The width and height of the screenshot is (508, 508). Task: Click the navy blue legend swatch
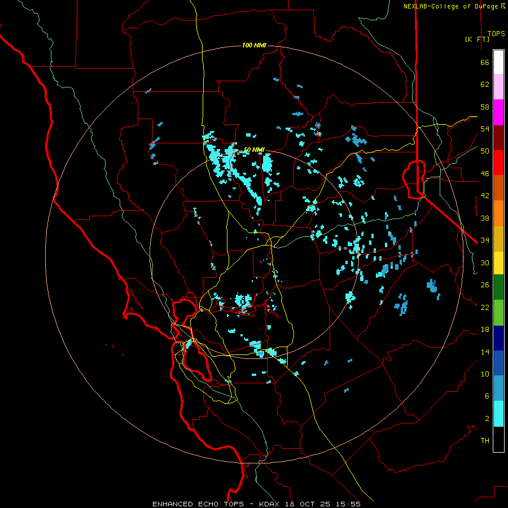tap(498, 338)
